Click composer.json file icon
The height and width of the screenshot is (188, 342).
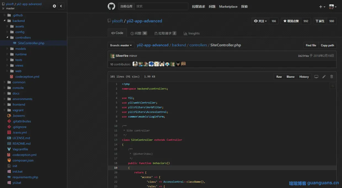[x=9, y=160]
